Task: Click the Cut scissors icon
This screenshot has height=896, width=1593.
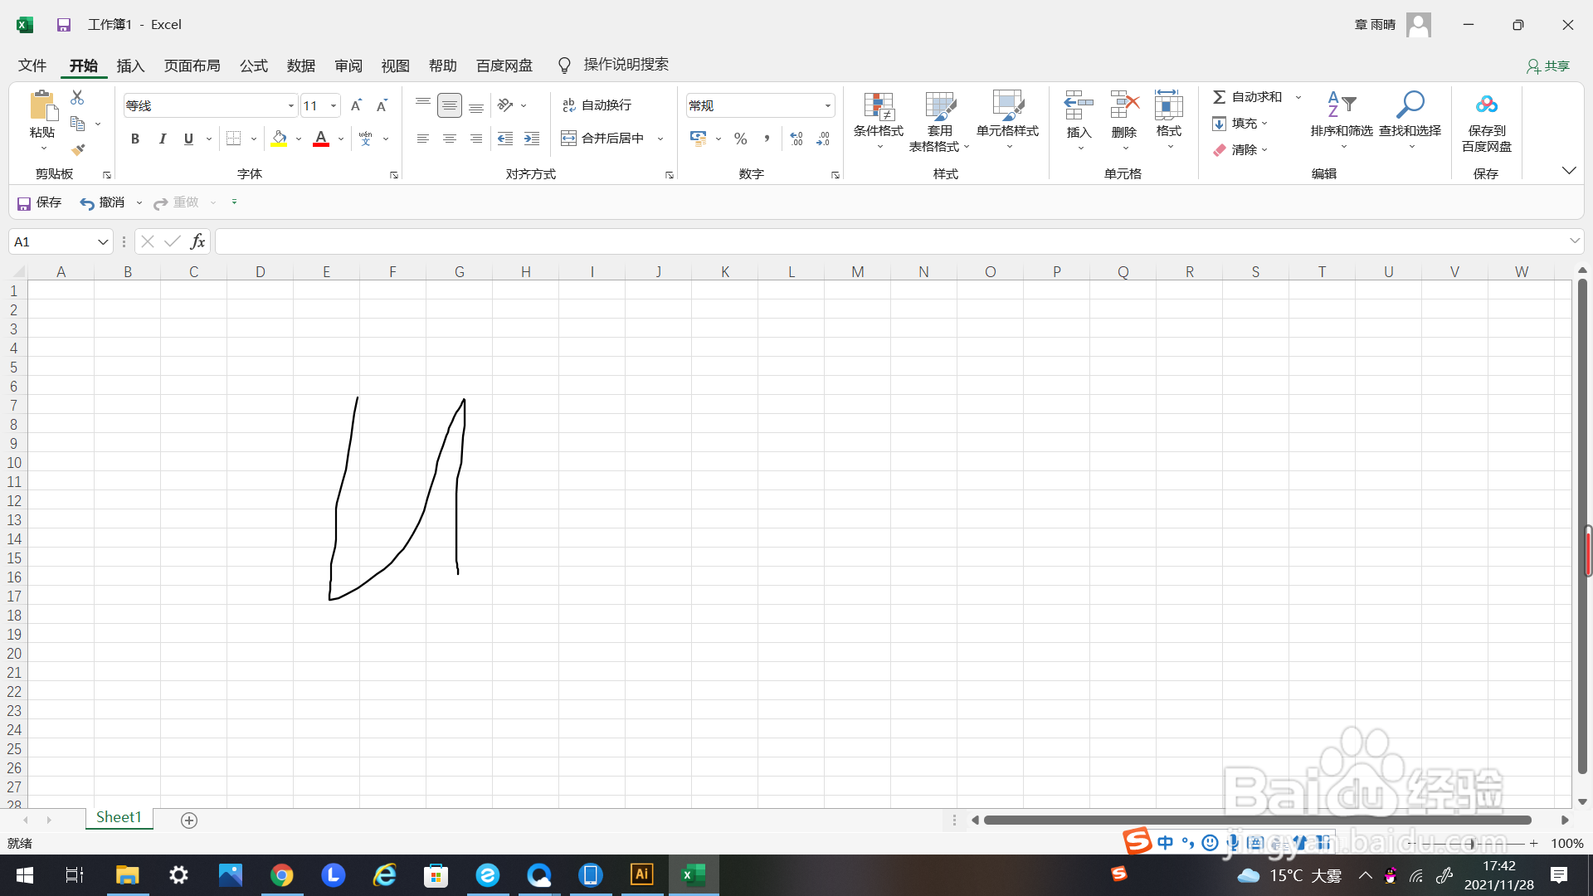Action: click(77, 98)
